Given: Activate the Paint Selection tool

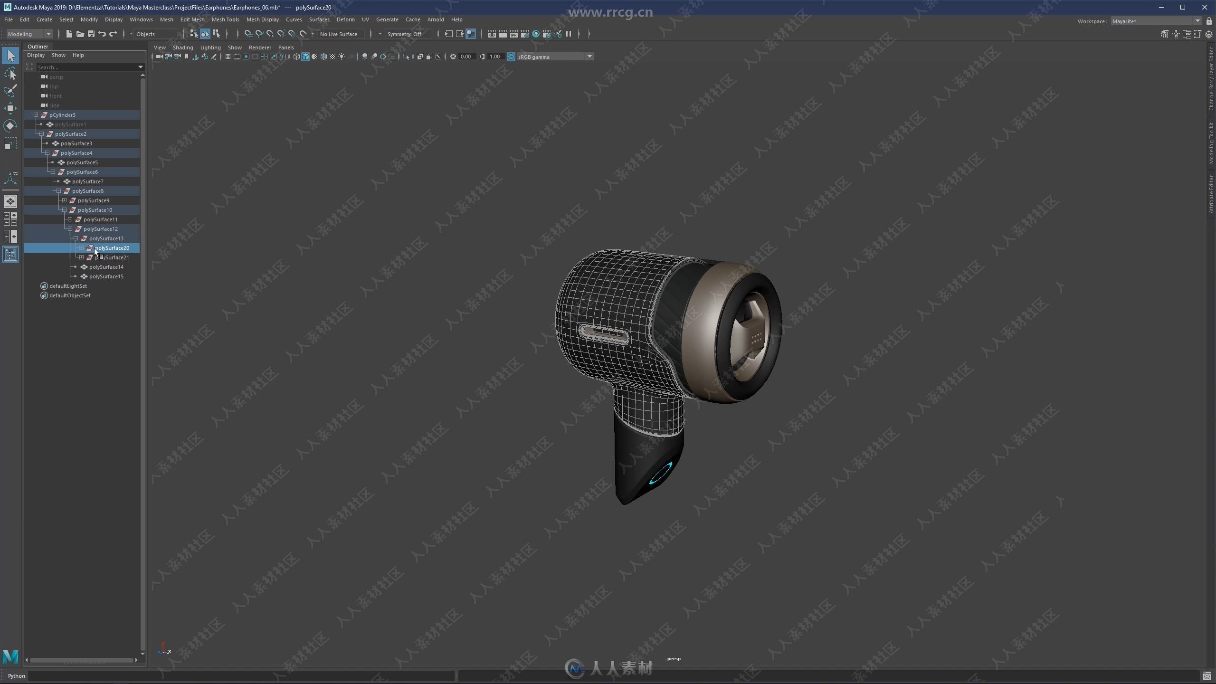Looking at the screenshot, I should pos(10,90).
